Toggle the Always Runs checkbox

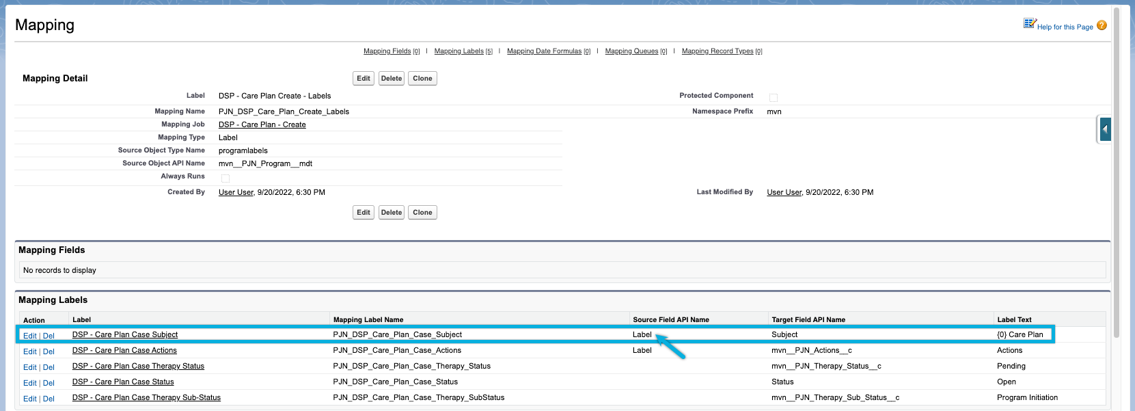(225, 178)
